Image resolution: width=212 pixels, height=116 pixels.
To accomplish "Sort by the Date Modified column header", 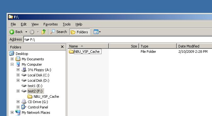I will (x=194, y=46).
